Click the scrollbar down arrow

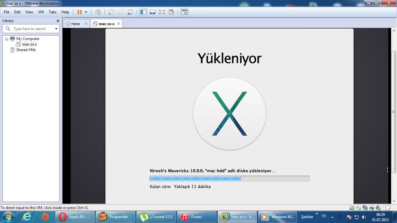pyautogui.click(x=394, y=201)
